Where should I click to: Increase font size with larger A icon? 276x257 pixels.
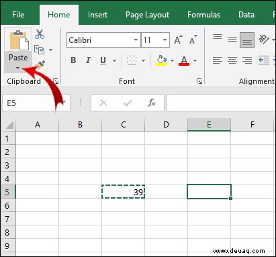click(x=178, y=40)
